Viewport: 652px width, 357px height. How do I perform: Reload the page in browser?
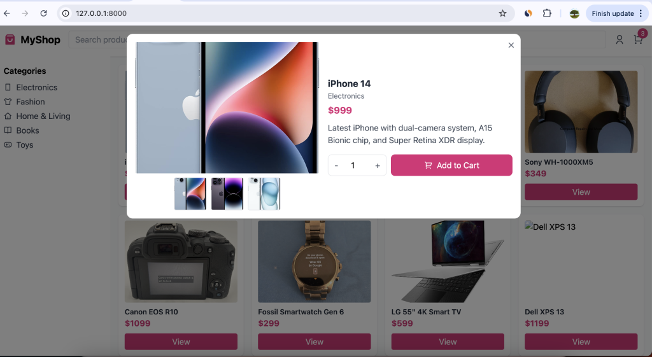click(x=43, y=13)
